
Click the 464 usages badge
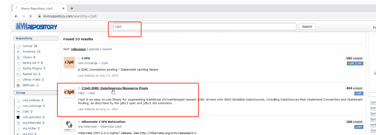[354, 88]
